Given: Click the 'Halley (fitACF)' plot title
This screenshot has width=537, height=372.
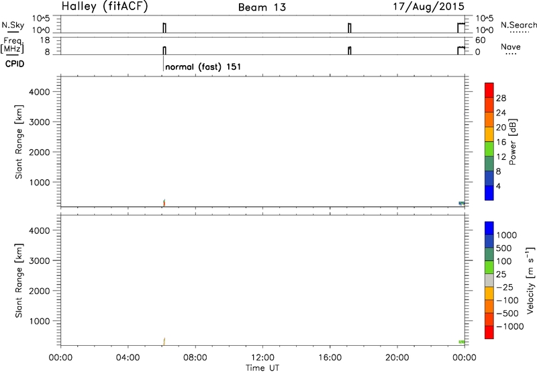Looking at the screenshot, I should [105, 7].
